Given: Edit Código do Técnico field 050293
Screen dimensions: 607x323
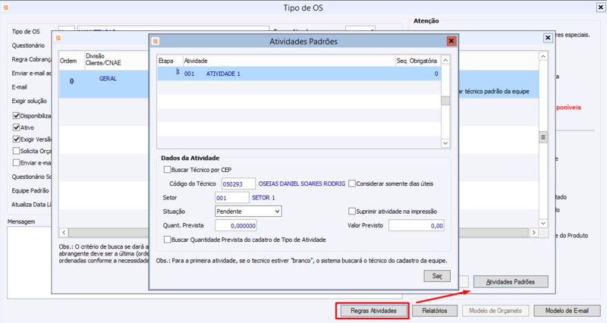Looking at the screenshot, I should (x=238, y=183).
